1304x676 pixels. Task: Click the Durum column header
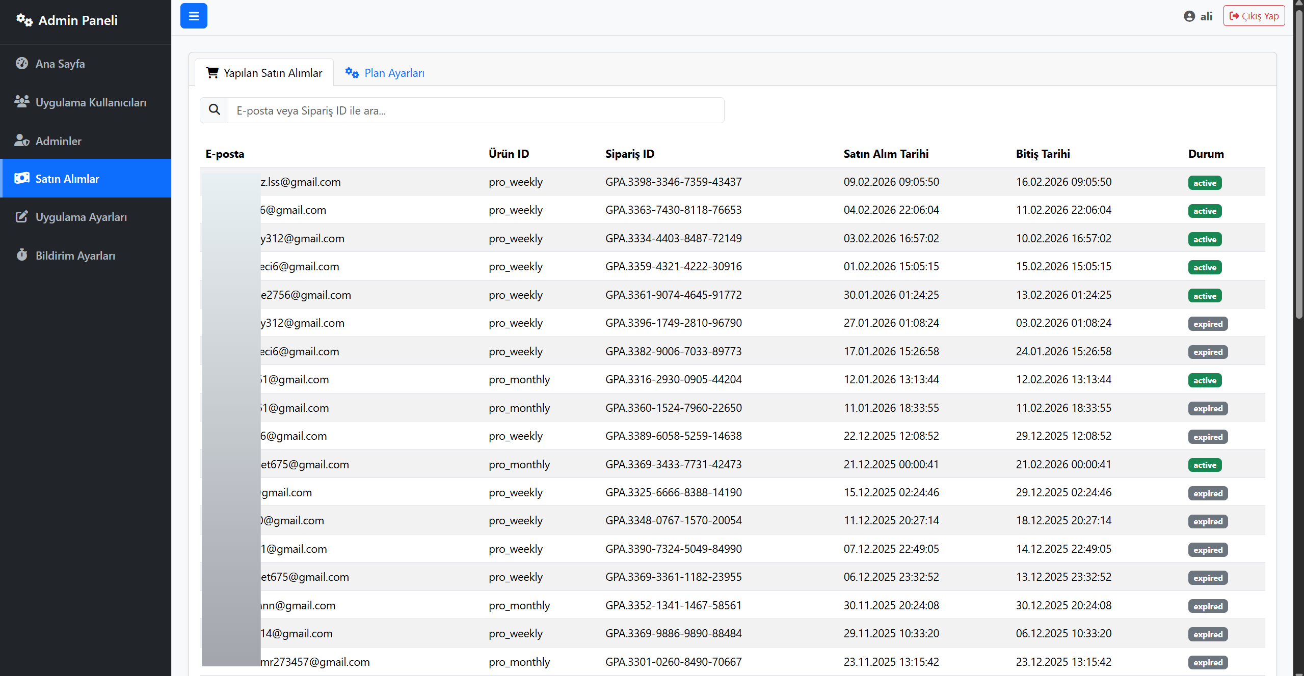tap(1206, 154)
